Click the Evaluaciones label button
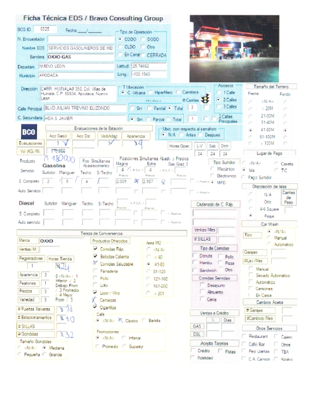The height and width of the screenshot is (403, 311). 30,143
